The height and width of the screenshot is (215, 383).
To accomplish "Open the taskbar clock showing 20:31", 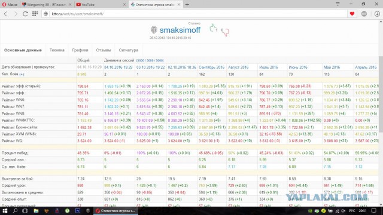I will point(363,211).
